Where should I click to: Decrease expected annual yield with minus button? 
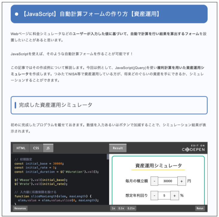click(x=154, y=195)
